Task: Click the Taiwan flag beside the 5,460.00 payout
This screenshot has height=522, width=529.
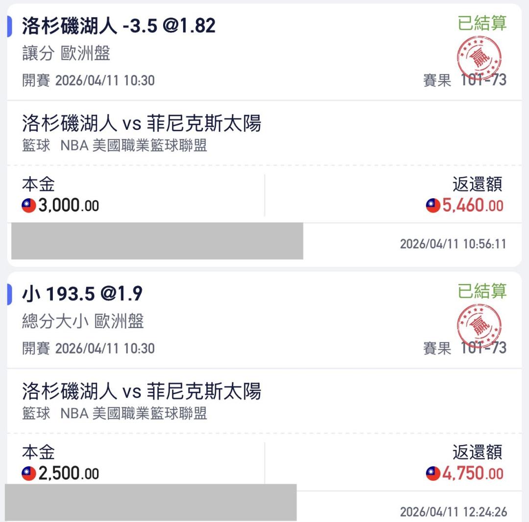Action: point(433,206)
